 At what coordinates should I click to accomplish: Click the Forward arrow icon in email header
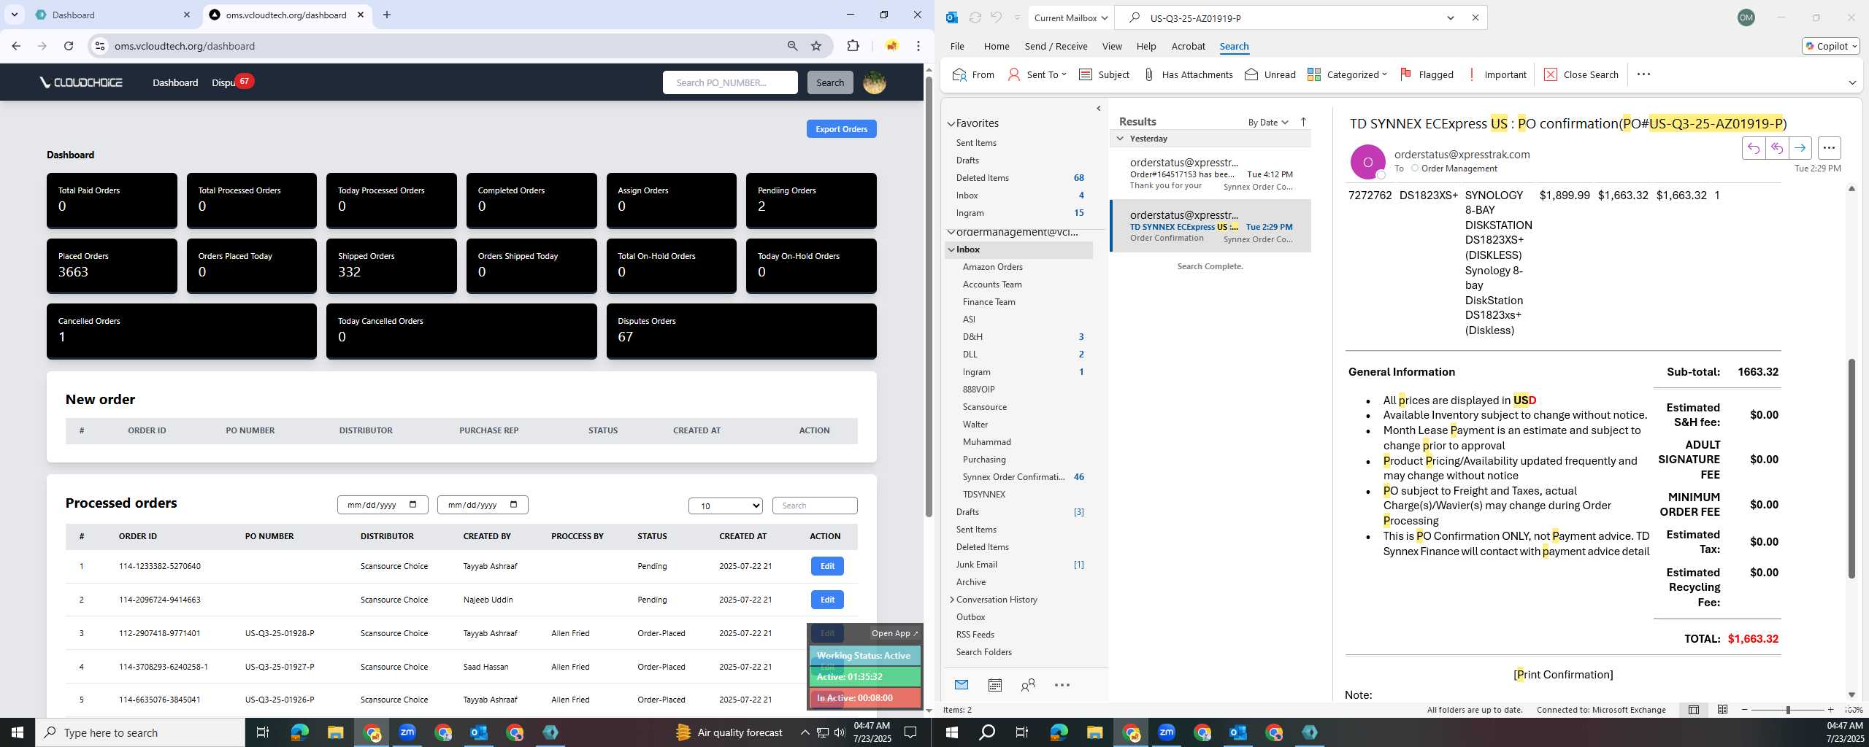(1800, 148)
